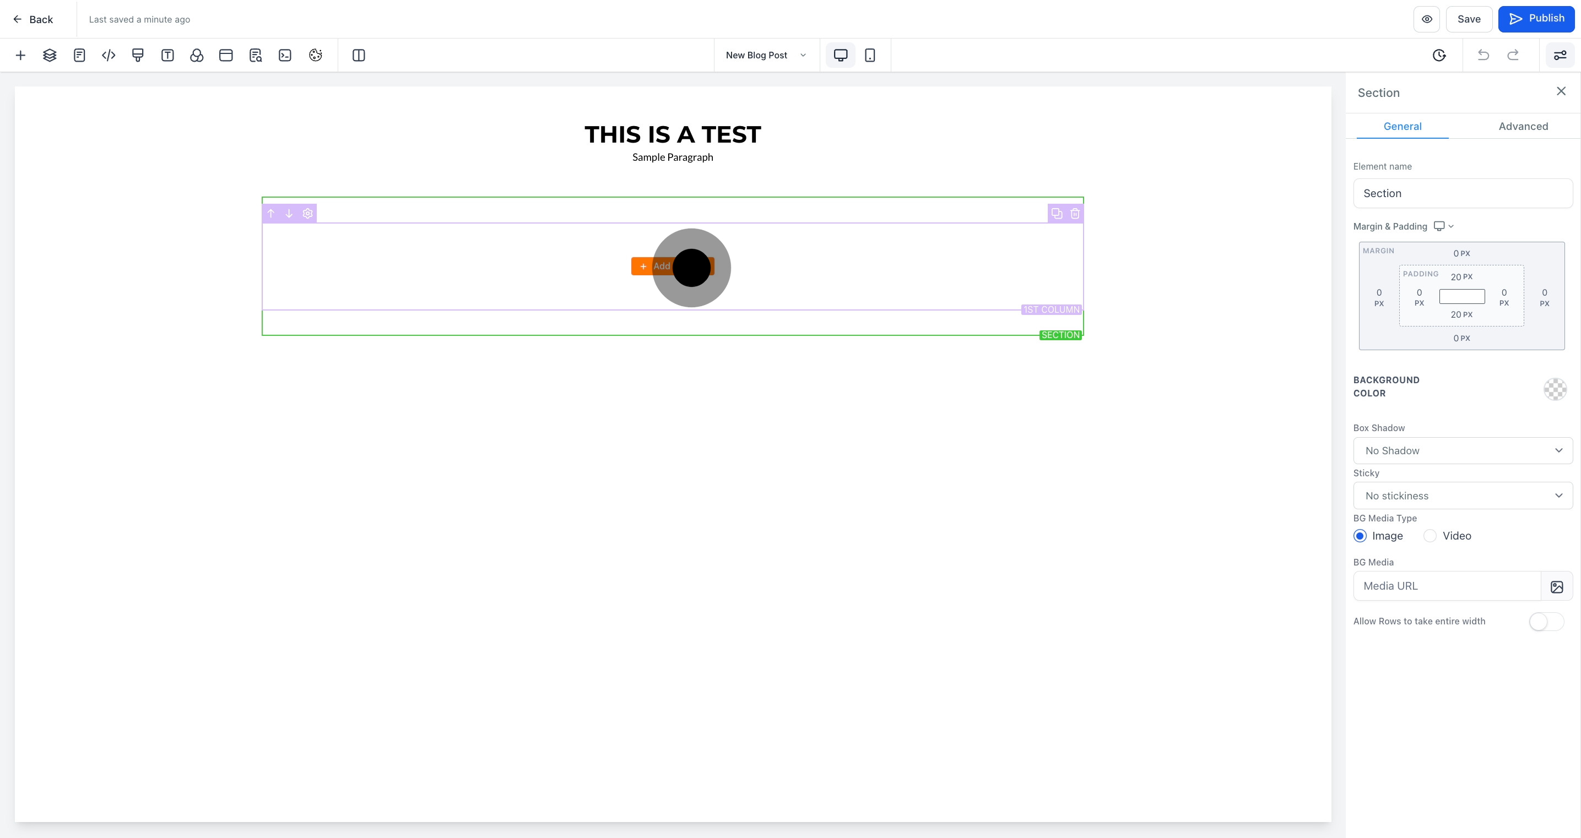Click the version history clock icon

1440,55
